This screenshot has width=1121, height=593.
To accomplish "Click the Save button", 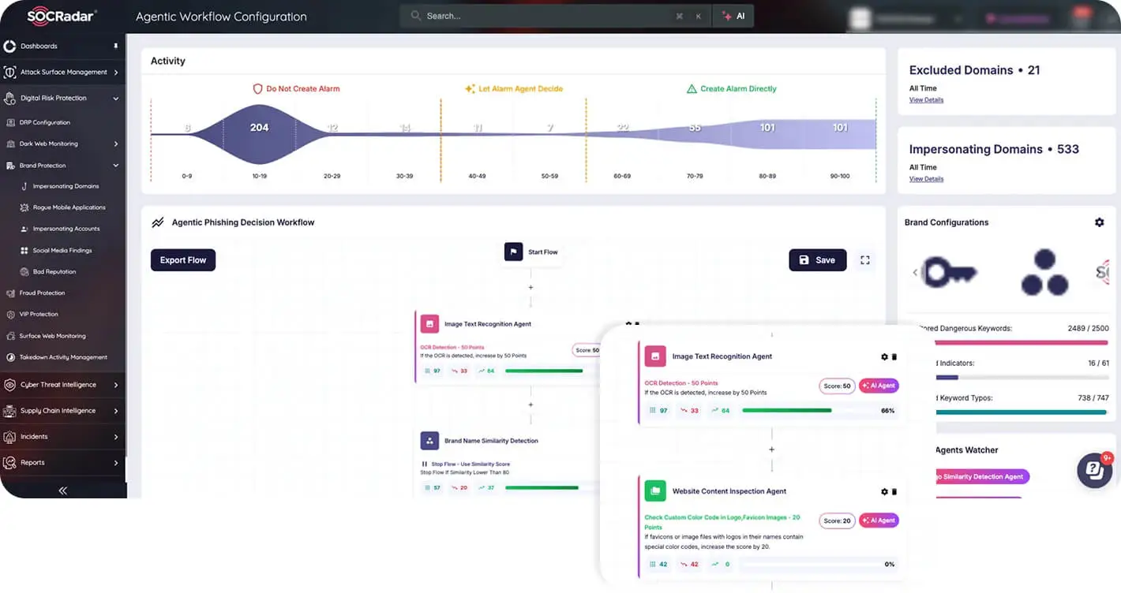I will coord(818,260).
